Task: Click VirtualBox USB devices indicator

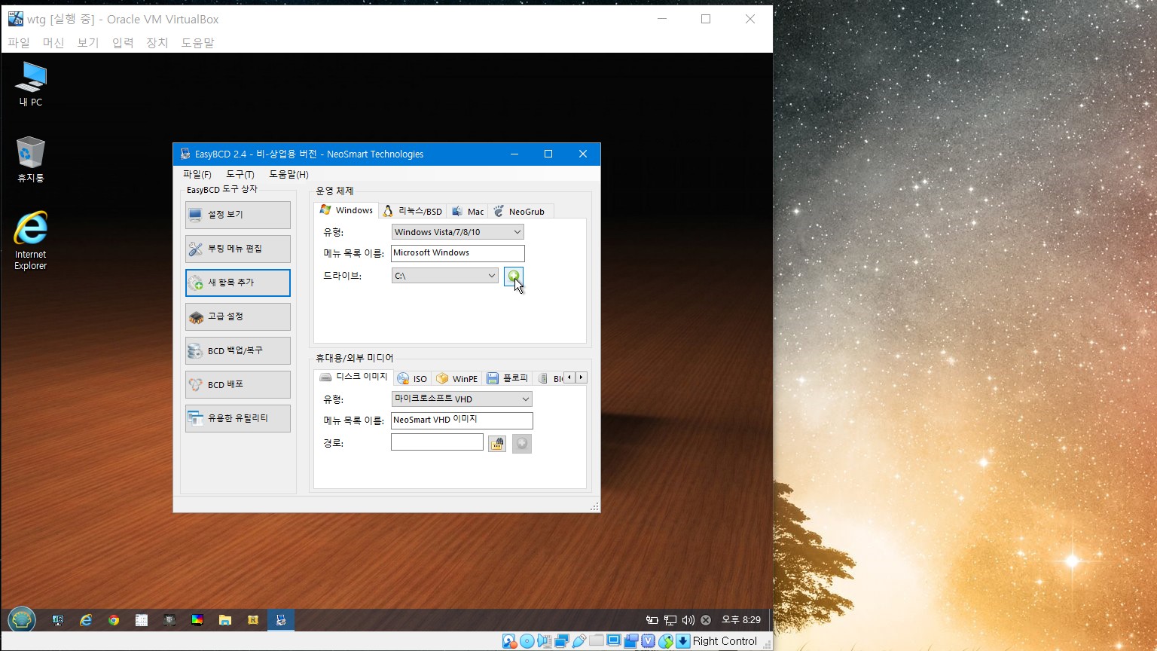Action: click(579, 641)
